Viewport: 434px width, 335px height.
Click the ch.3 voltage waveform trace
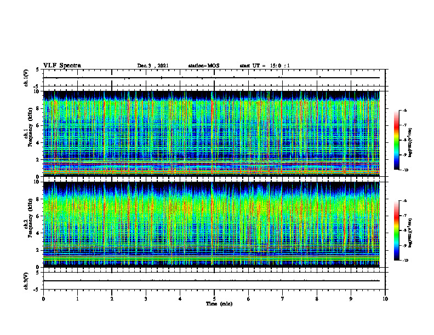click(212, 281)
